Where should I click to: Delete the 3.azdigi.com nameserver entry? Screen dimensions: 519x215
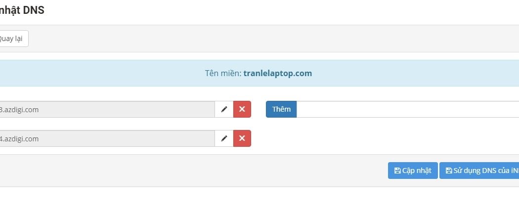[x=242, y=109]
